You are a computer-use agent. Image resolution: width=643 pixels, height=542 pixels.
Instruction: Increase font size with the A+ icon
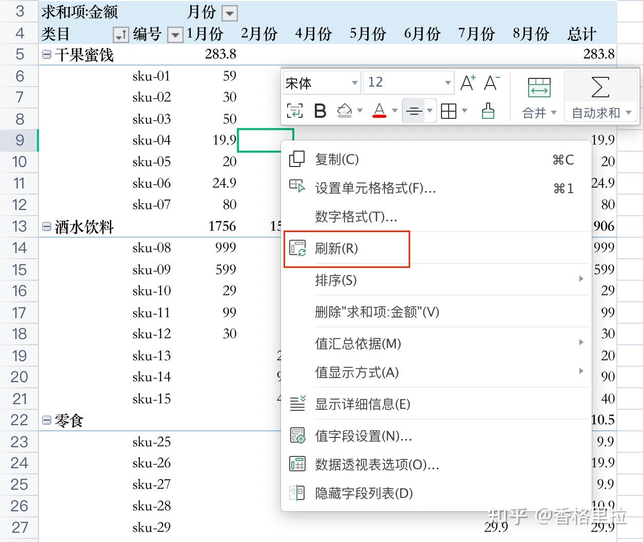[467, 82]
